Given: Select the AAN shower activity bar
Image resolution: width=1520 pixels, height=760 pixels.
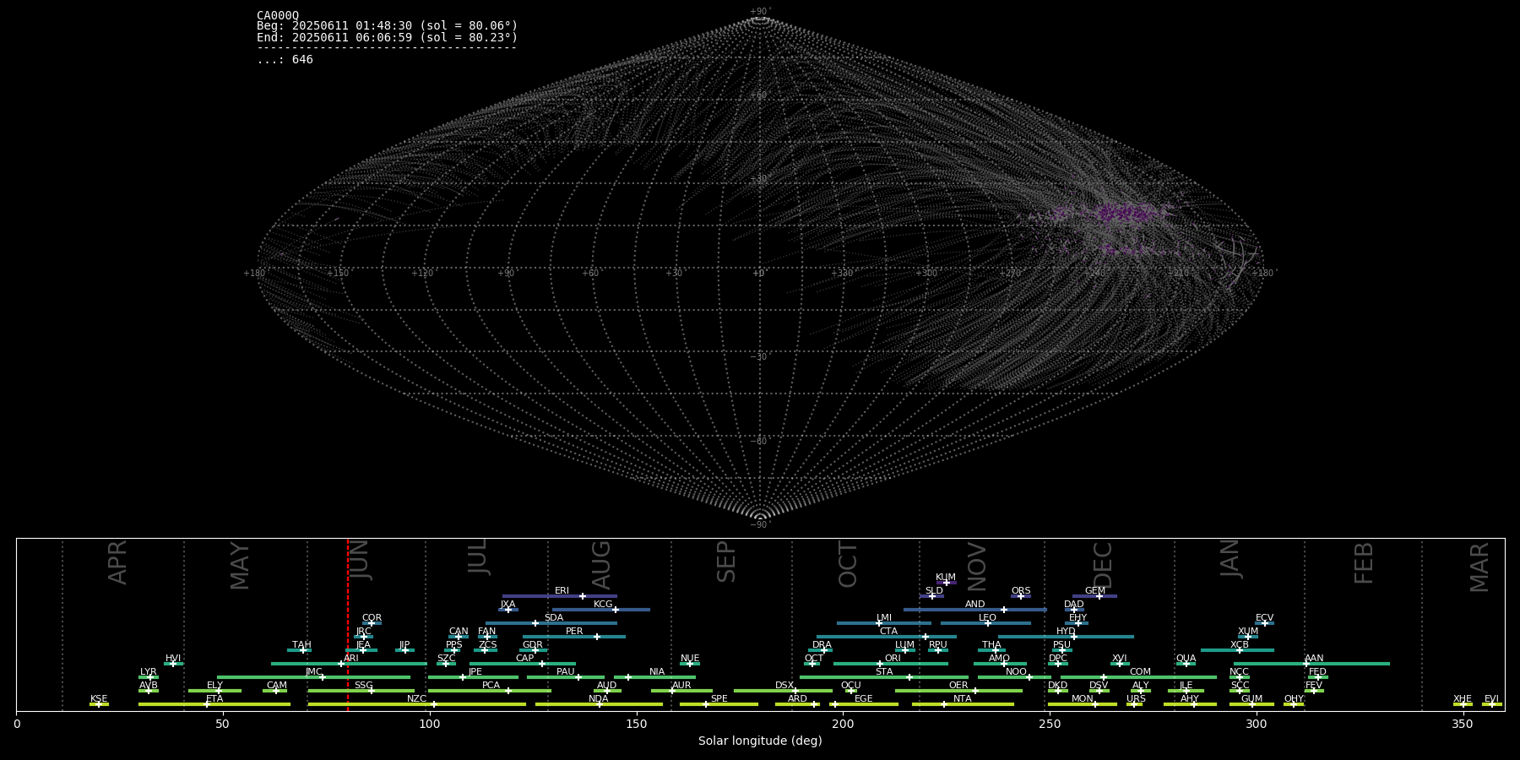Looking at the screenshot, I should [1311, 664].
